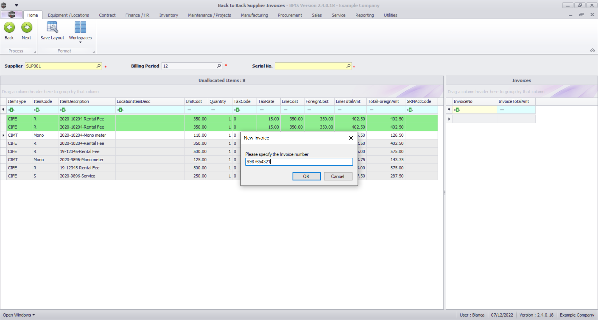Click the ItemDescription filter condition icon

tap(63, 110)
